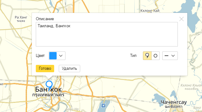This screenshot has width=202, height=112.
Task: Click the Чаченгсау city label
Action: click(x=174, y=102)
